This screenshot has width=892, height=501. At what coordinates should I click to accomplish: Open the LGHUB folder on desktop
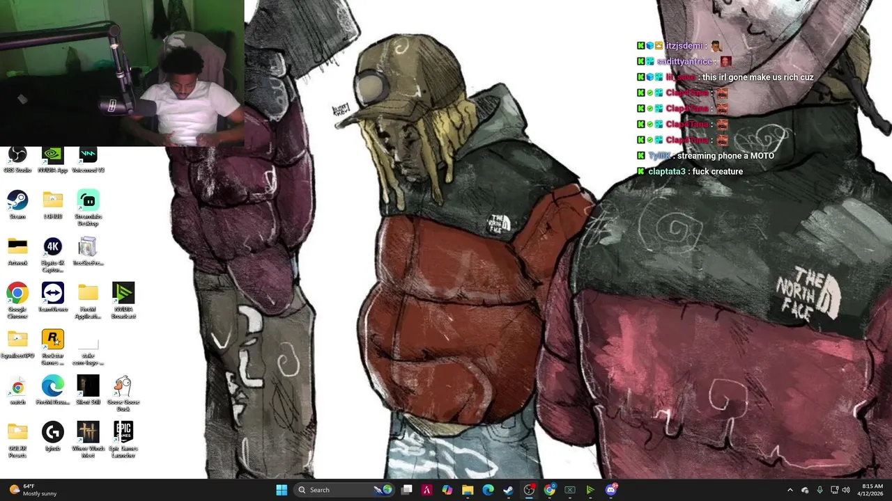point(53,205)
